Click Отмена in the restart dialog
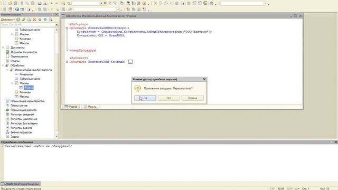The height and width of the screenshot is (190, 338). tap(192, 98)
